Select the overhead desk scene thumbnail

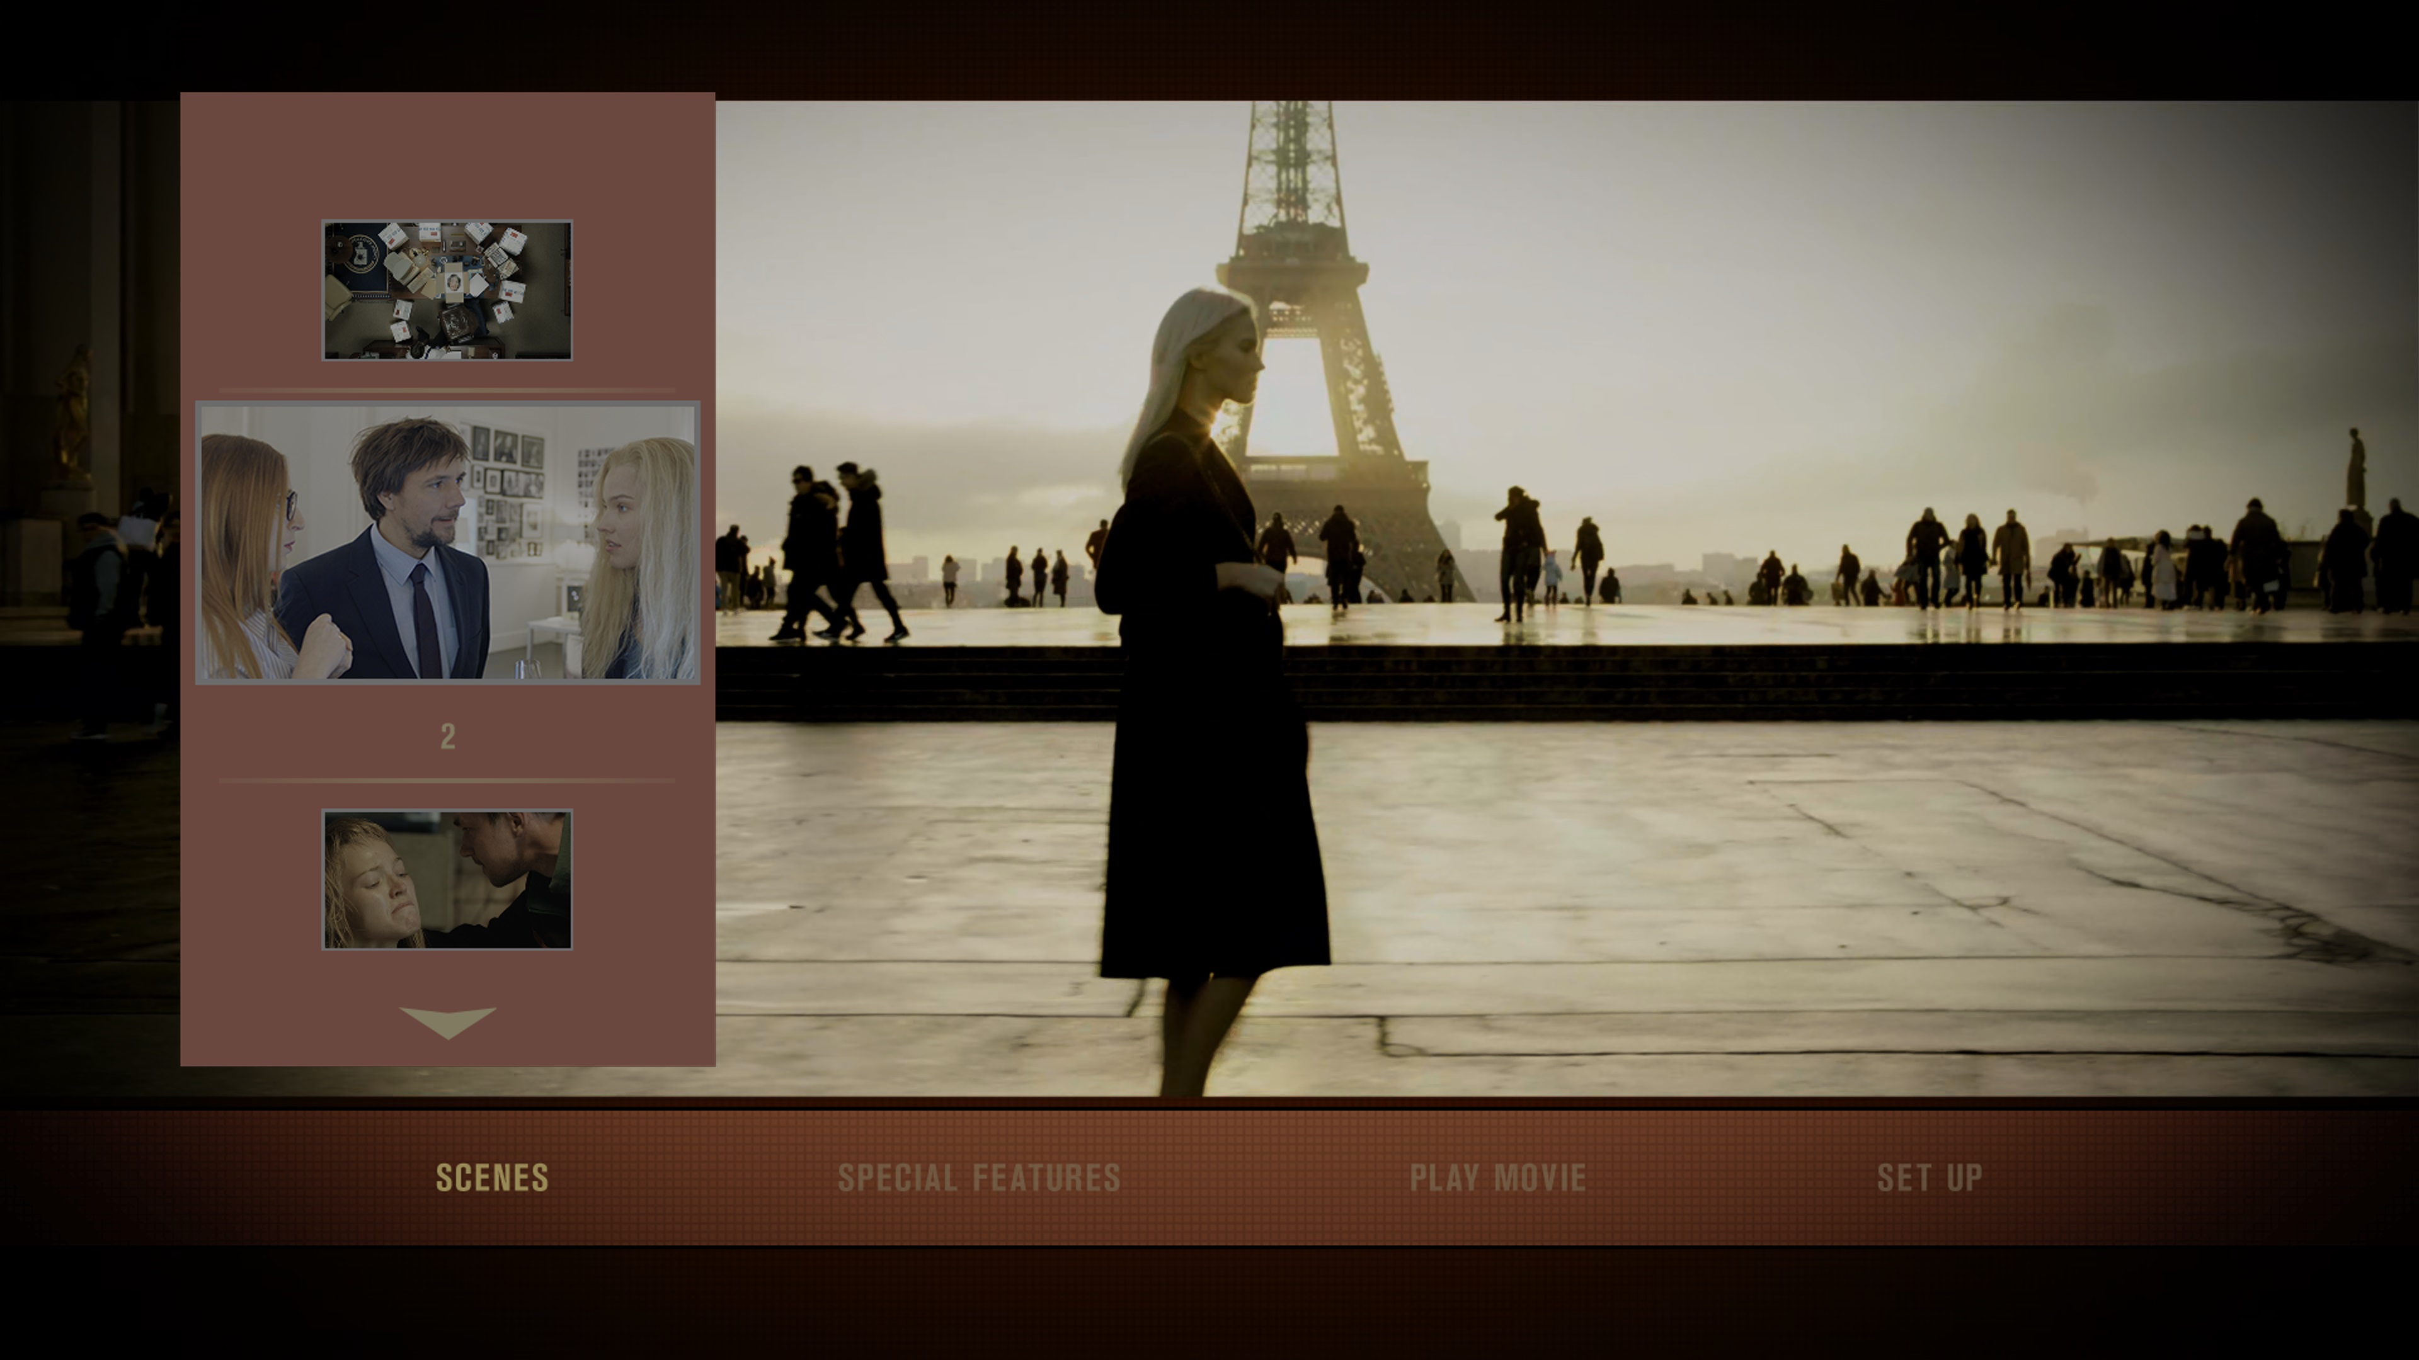tap(447, 290)
